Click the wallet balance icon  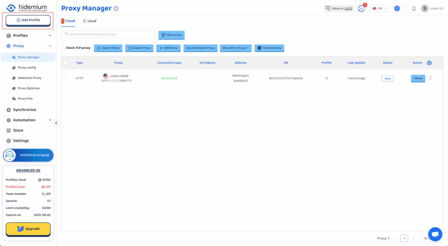pyautogui.click(x=328, y=8)
